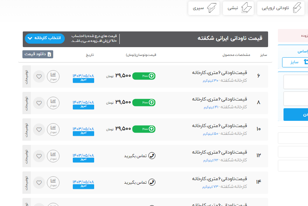Open the chart icon for size 6 row

tap(53, 76)
